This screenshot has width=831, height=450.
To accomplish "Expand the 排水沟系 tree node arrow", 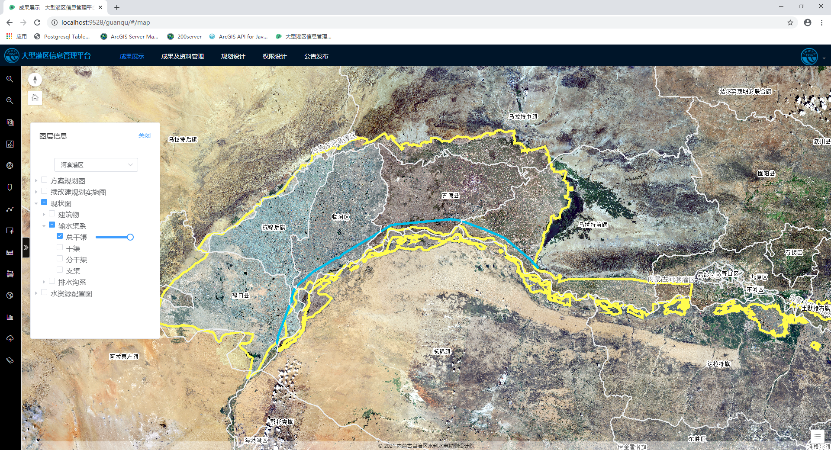I will pos(44,282).
